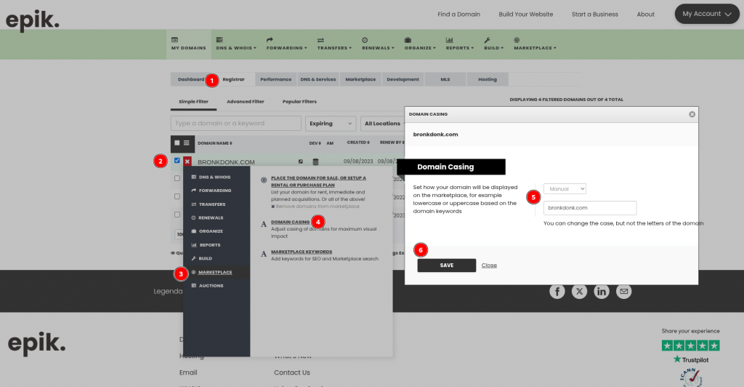Click the red X button beside BRONKDONK.COM
This screenshot has width=744, height=387.
tap(187, 161)
